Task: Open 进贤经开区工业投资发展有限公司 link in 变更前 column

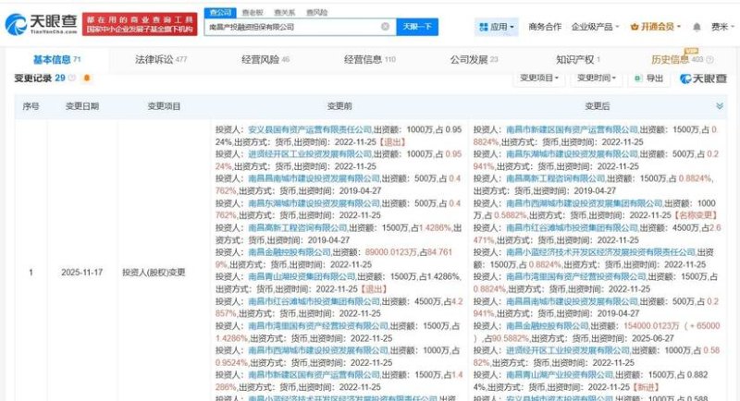Action: coord(311,154)
